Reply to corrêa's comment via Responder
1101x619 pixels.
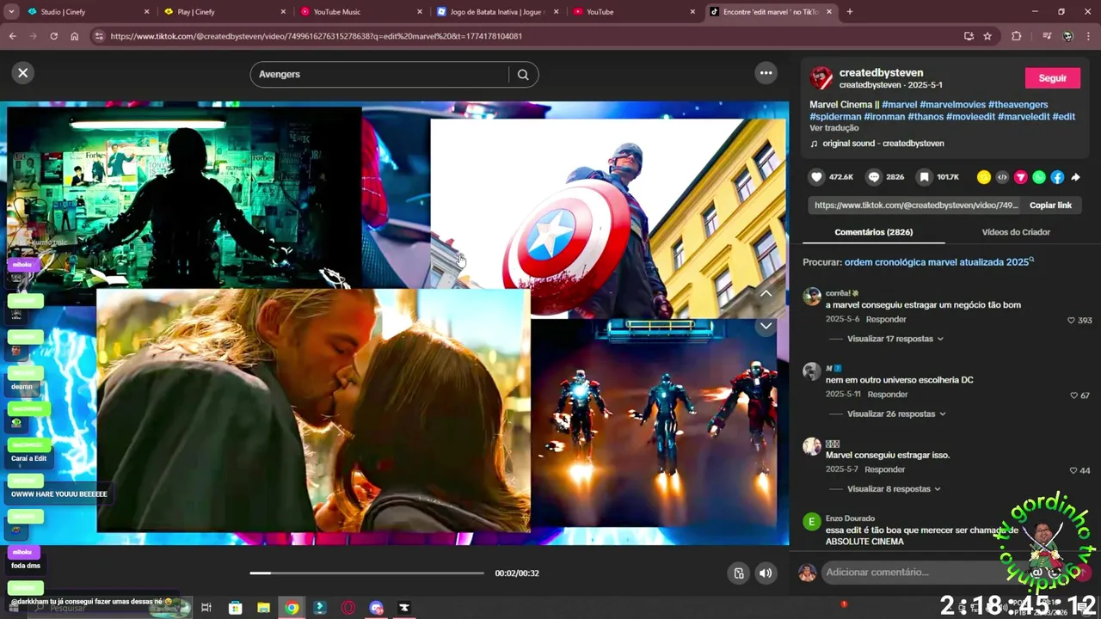[x=886, y=320]
